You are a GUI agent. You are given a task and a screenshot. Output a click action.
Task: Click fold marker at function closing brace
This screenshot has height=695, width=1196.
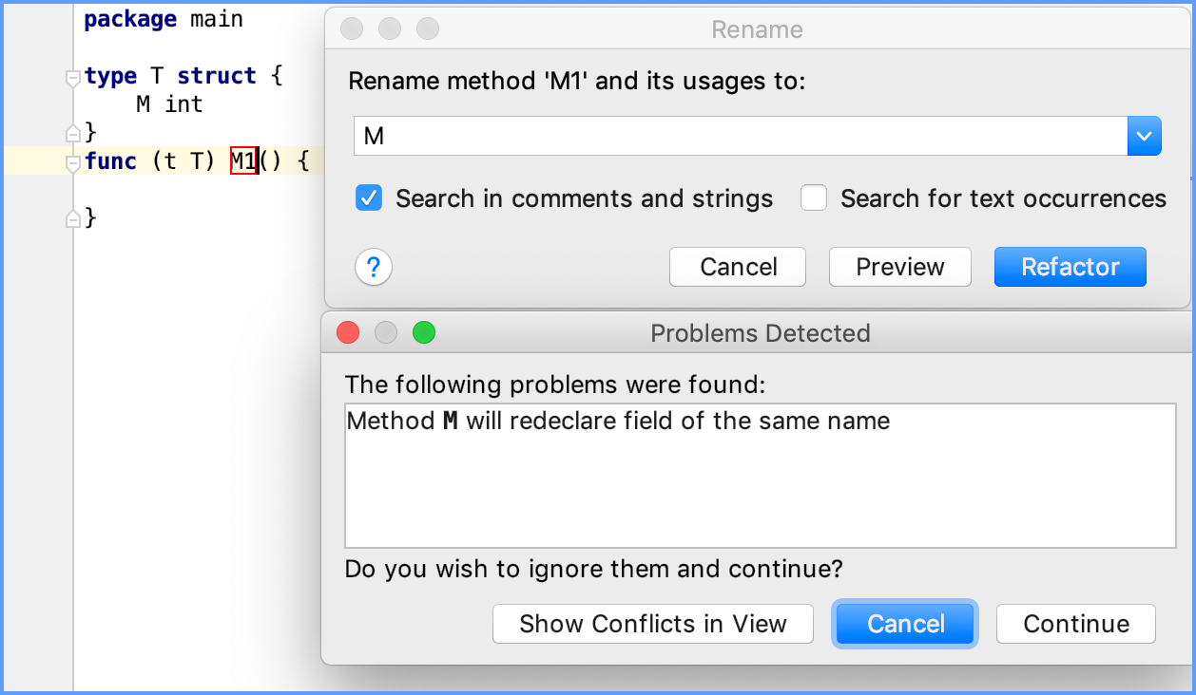pyautogui.click(x=72, y=219)
